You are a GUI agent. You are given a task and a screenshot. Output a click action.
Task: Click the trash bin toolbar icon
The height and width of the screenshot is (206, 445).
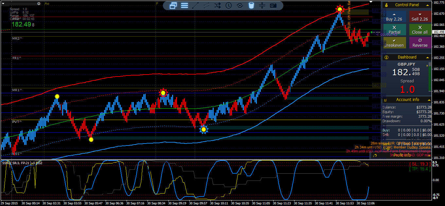click(251, 5)
